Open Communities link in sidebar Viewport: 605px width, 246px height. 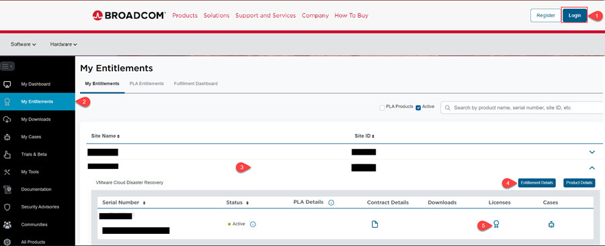[34, 225]
